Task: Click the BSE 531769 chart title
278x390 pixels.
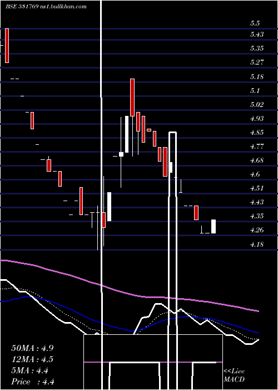Action: [46, 7]
